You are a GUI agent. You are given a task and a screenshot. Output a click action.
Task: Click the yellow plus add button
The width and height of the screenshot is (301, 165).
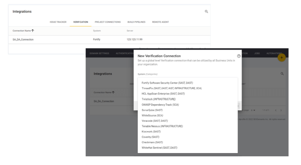tap(281, 58)
